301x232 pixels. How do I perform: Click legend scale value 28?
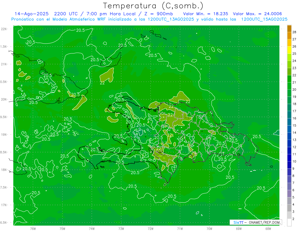pyautogui.click(x=294, y=32)
